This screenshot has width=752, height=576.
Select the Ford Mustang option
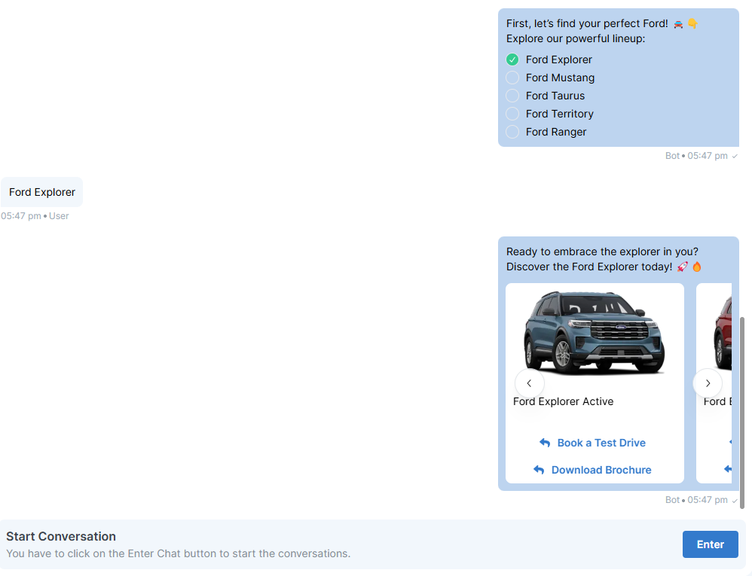pyautogui.click(x=512, y=78)
